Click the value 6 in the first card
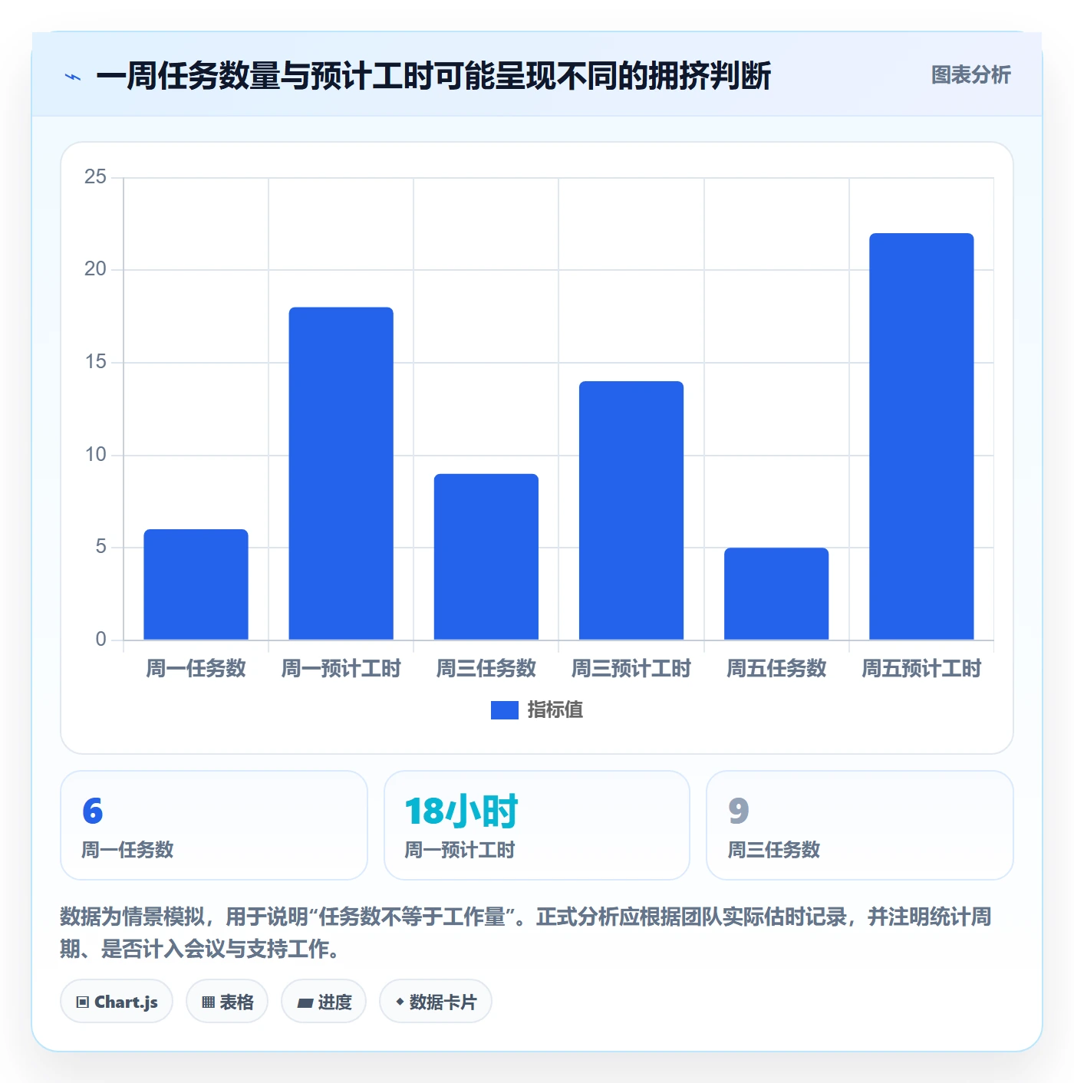 93,811
